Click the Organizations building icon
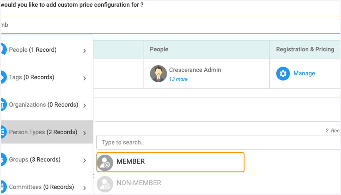Image resolution: width=341 pixels, height=195 pixels. click(x=3, y=104)
